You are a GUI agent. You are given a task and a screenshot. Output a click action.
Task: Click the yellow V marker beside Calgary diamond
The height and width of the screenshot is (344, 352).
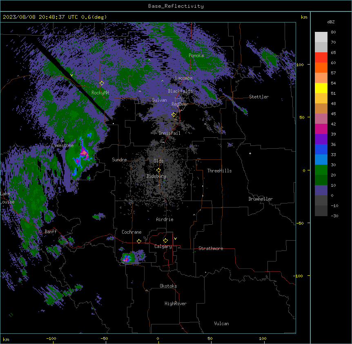175,239
